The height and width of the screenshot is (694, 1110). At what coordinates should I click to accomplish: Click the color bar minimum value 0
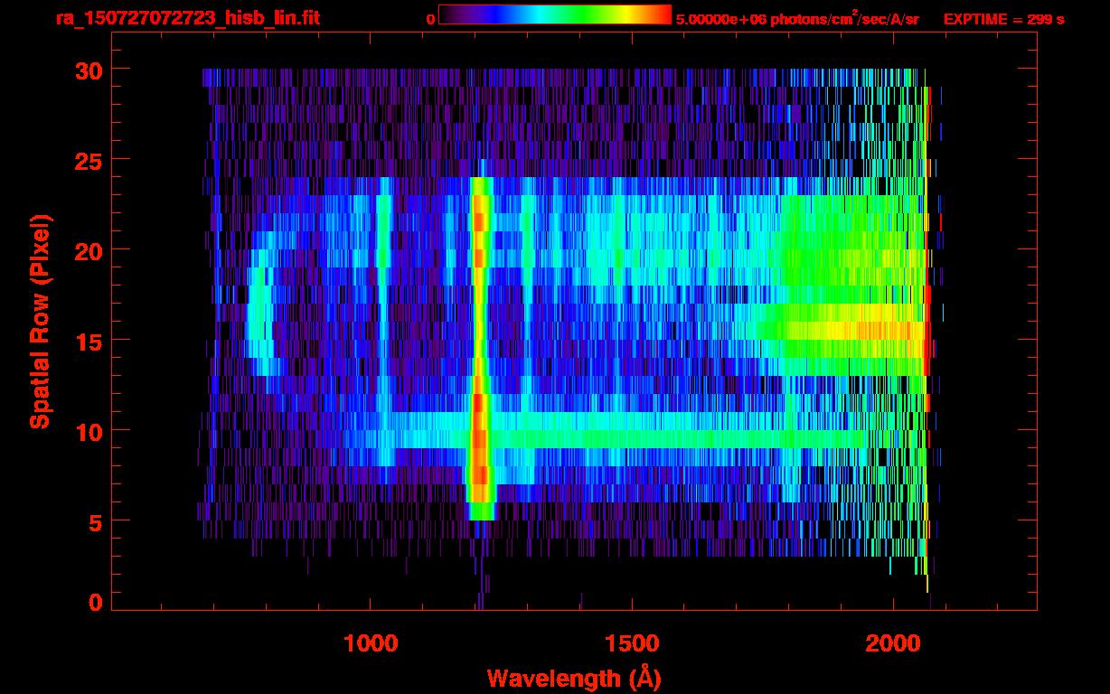point(430,19)
